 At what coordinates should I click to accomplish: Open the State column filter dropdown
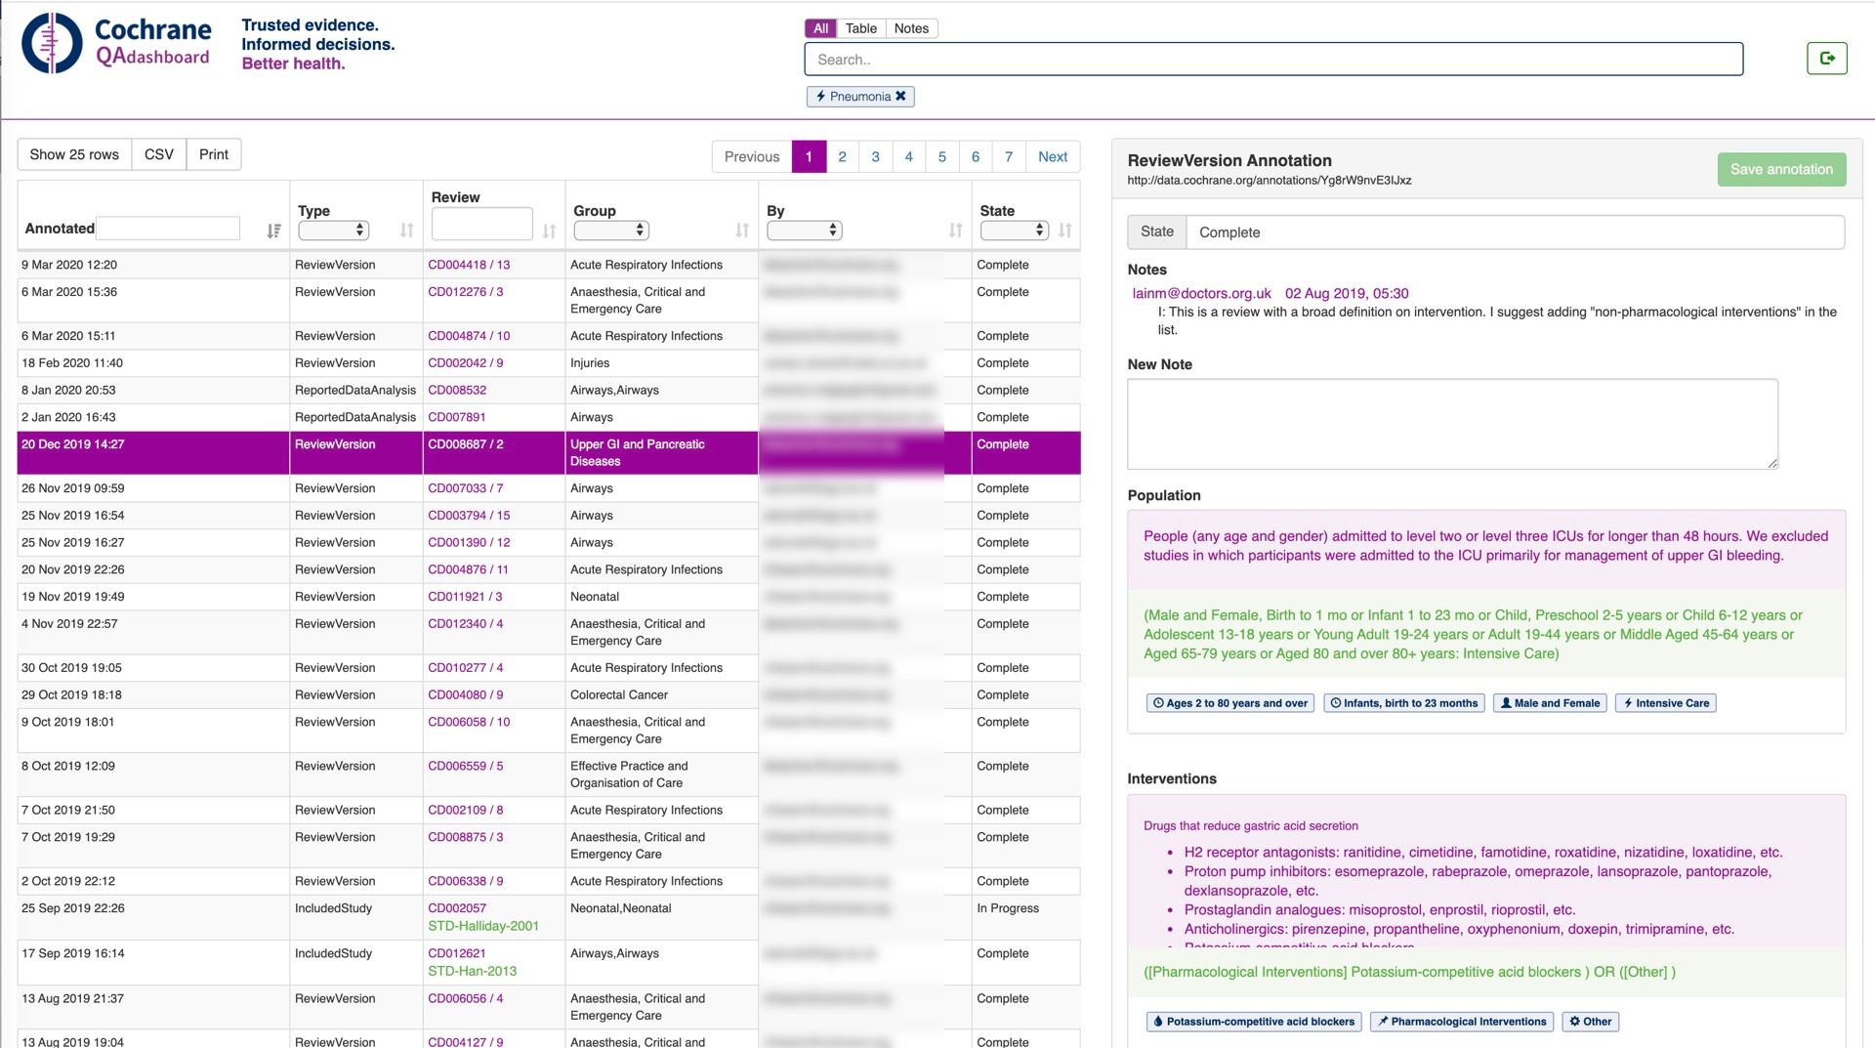[x=1014, y=231]
